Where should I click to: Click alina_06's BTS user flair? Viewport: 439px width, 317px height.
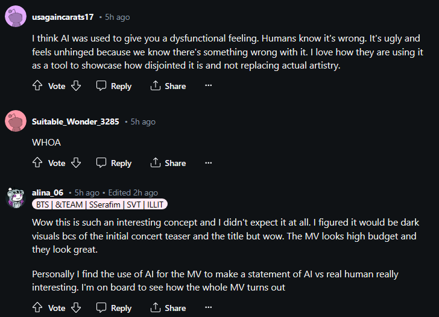[99, 205]
